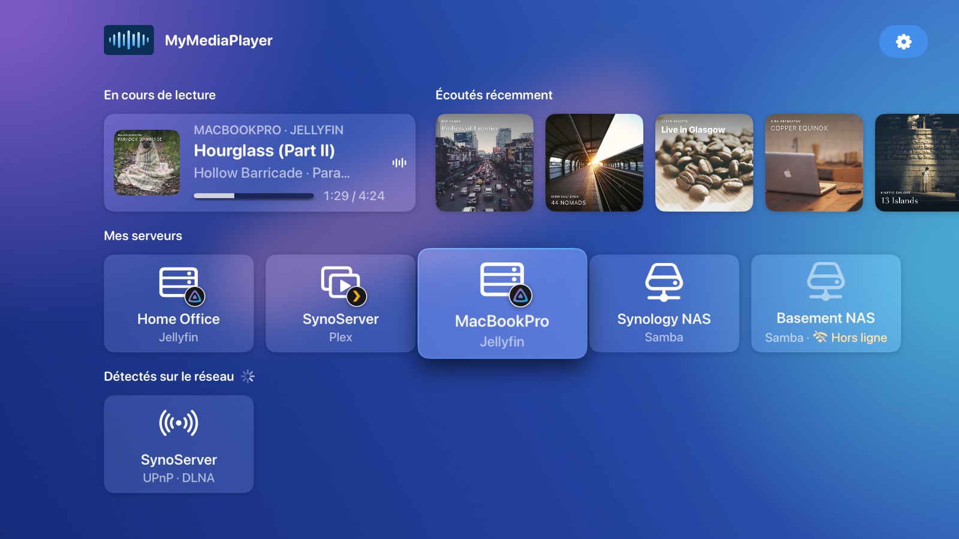This screenshot has height=539, width=959.
Task: Click the MACBOOKPRO · JELLYFIN source label
Action: (x=269, y=130)
